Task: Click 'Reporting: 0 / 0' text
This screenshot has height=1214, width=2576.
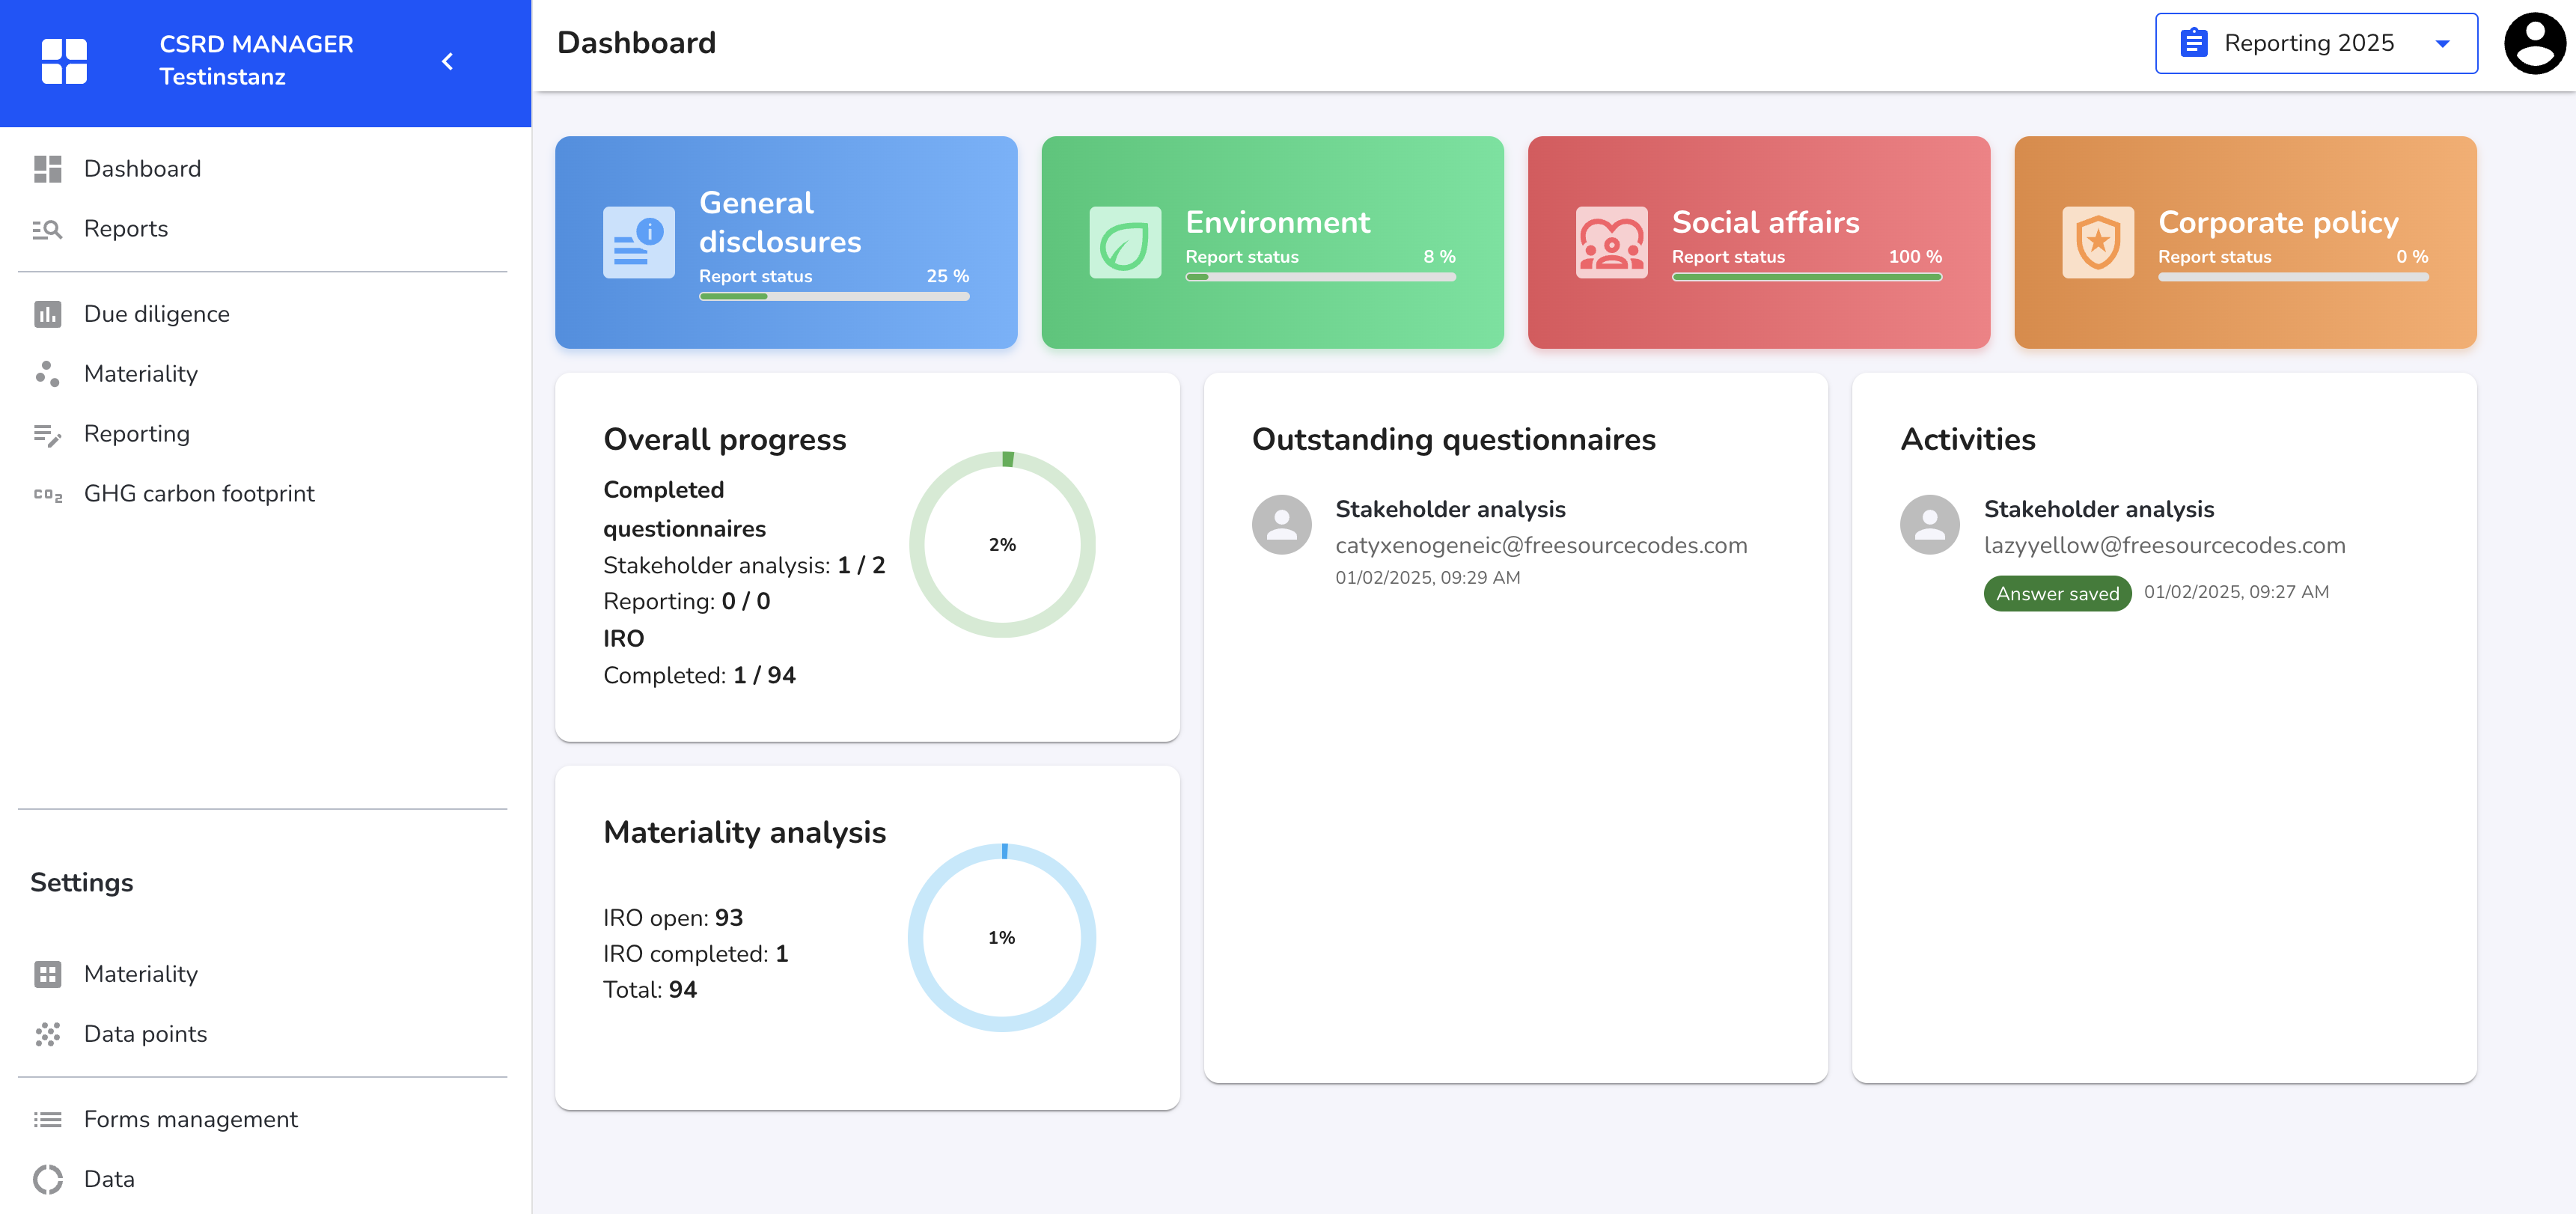Action: point(686,602)
